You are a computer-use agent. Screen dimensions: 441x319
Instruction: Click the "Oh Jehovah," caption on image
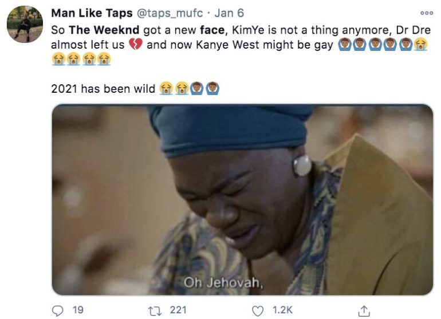coord(218,281)
